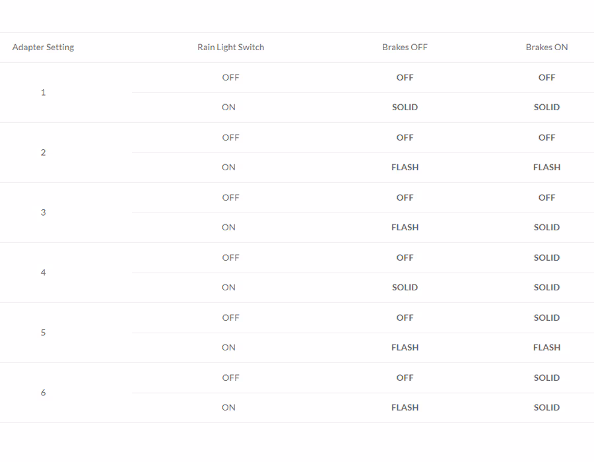The width and height of the screenshot is (594, 462).
Task: Click SOLID under Brakes OFF for setting 1
Action: [x=405, y=107]
